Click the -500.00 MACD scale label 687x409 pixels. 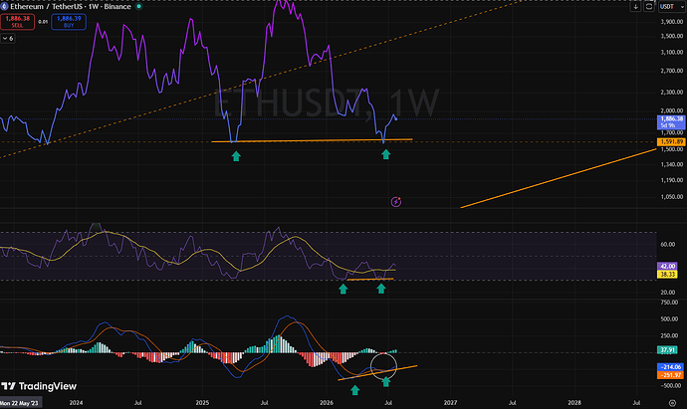coord(669,386)
